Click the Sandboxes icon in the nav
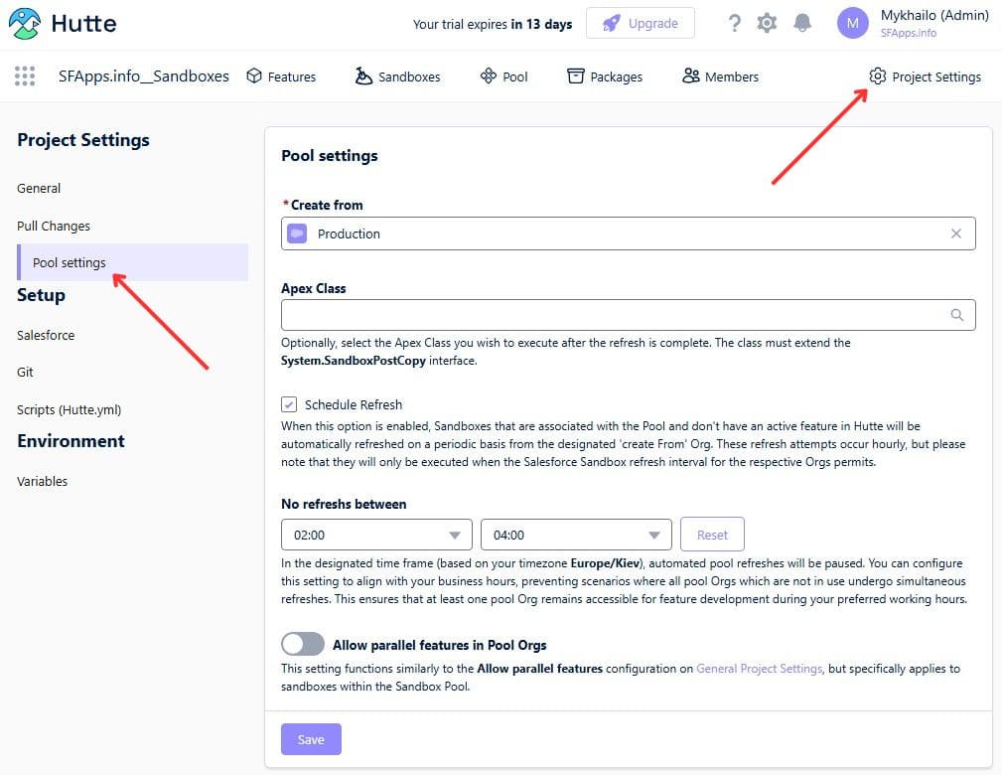 click(x=363, y=77)
